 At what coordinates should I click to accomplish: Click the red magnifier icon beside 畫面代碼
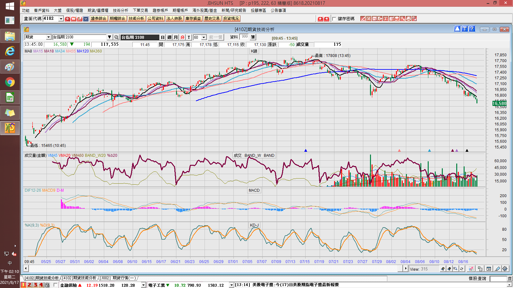tap(67, 19)
